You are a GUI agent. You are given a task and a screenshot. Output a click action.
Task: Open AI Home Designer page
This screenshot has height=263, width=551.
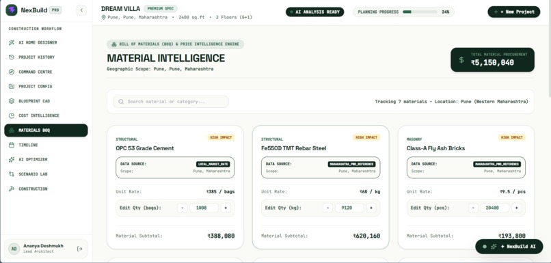(x=46, y=42)
